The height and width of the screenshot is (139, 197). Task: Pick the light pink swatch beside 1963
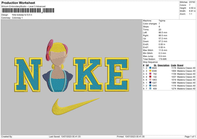click(150, 80)
